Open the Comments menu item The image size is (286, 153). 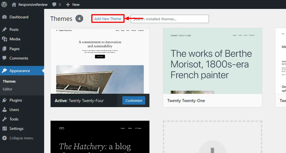point(19,58)
